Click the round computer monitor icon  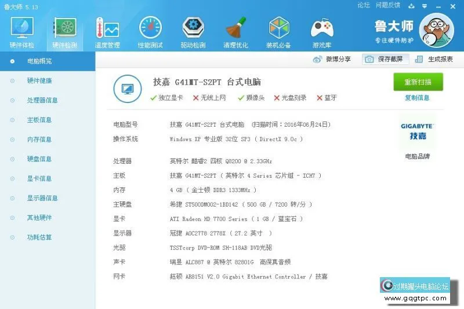click(x=128, y=89)
